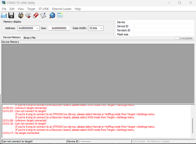Enable the LiveUpdate checkbox
The height and width of the screenshot is (144, 196).
click(x=177, y=38)
